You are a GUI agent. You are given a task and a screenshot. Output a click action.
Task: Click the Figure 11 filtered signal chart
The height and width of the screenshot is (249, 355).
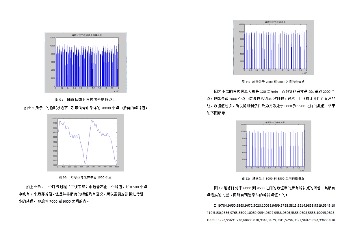(x=274, y=47)
